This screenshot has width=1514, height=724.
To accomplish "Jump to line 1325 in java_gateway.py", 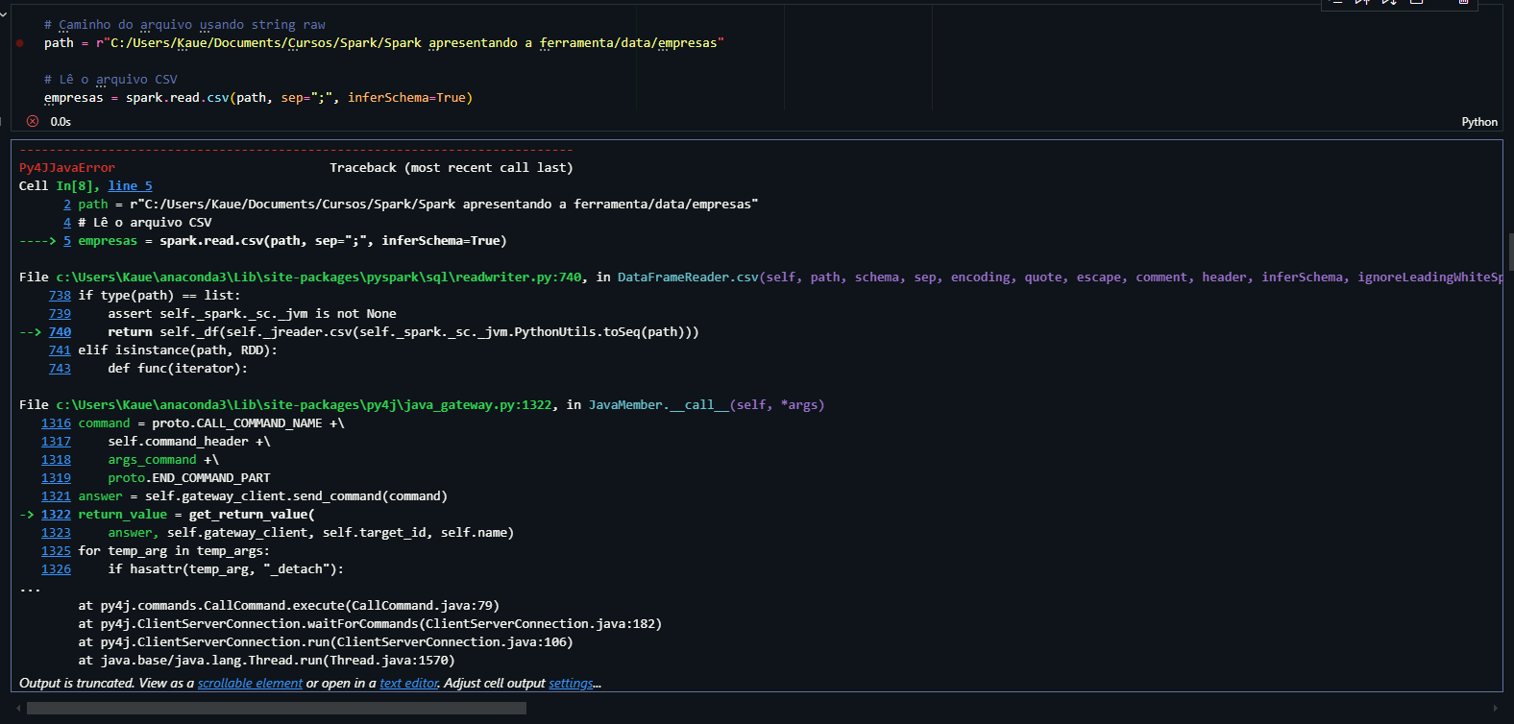I will coord(56,551).
